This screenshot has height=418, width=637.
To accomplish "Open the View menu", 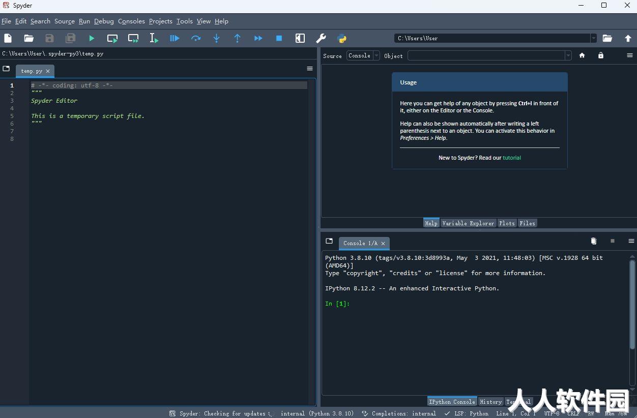I will pyautogui.click(x=204, y=21).
